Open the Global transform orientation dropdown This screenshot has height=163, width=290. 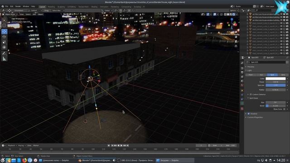(x=107, y=10)
